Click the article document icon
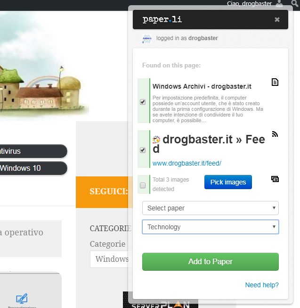300x308 pixels. pos(275,82)
